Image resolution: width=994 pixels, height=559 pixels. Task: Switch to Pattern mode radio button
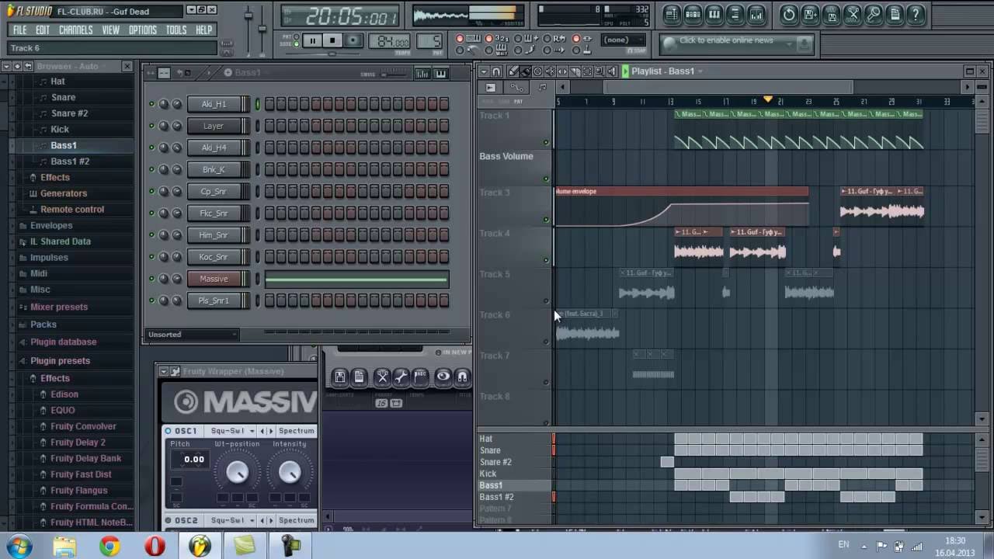point(296,36)
